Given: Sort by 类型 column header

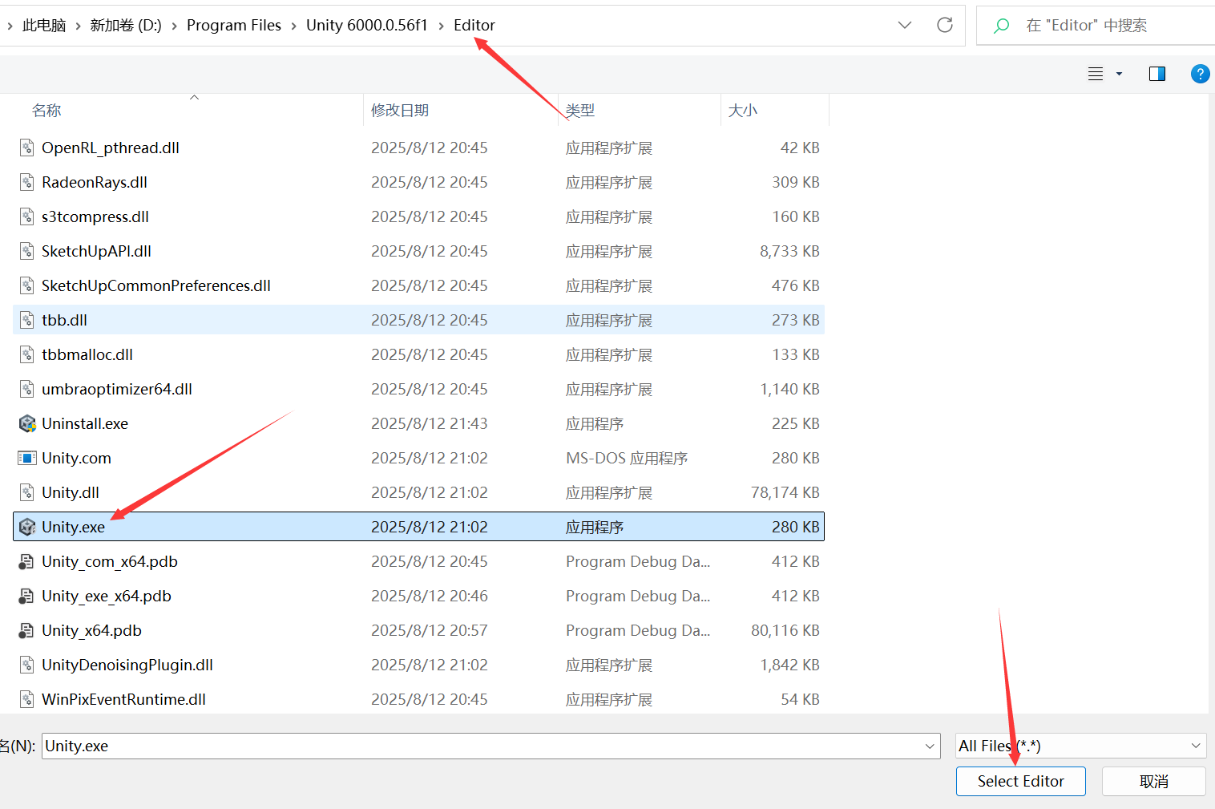Looking at the screenshot, I should coord(580,111).
